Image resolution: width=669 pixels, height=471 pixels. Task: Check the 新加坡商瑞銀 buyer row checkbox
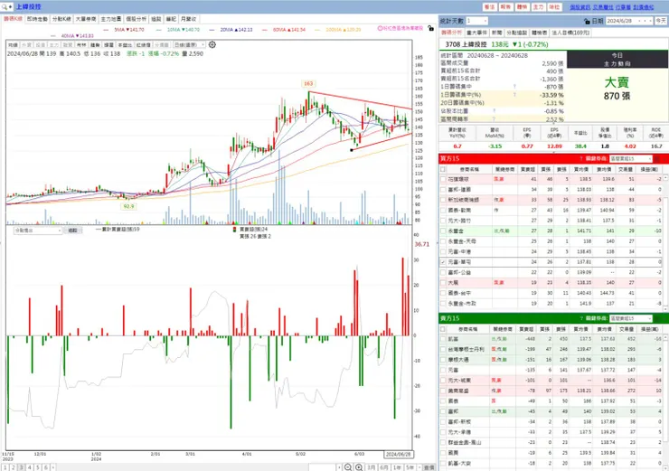[443, 200]
